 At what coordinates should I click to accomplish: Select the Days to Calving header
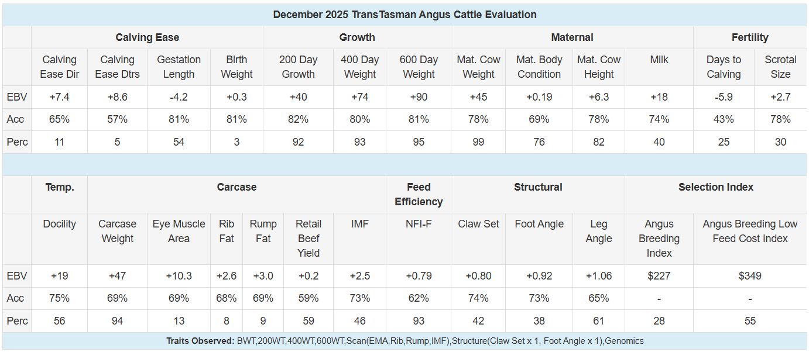(x=724, y=67)
